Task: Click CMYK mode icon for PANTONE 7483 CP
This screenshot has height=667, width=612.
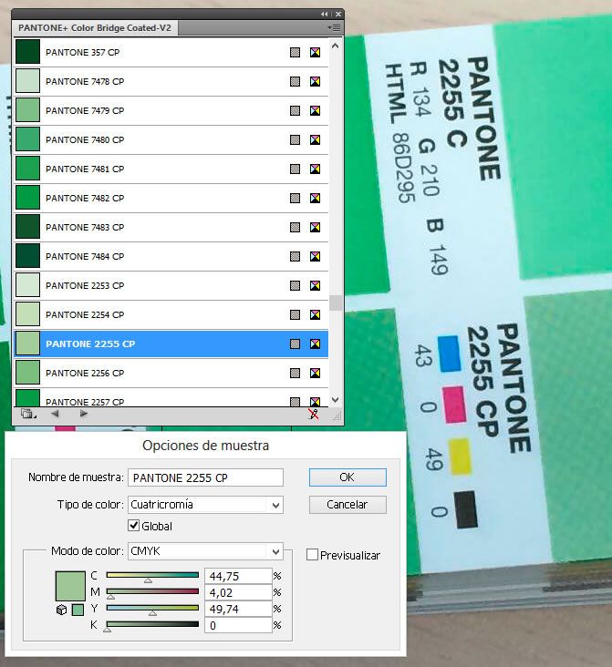Action: click(316, 227)
